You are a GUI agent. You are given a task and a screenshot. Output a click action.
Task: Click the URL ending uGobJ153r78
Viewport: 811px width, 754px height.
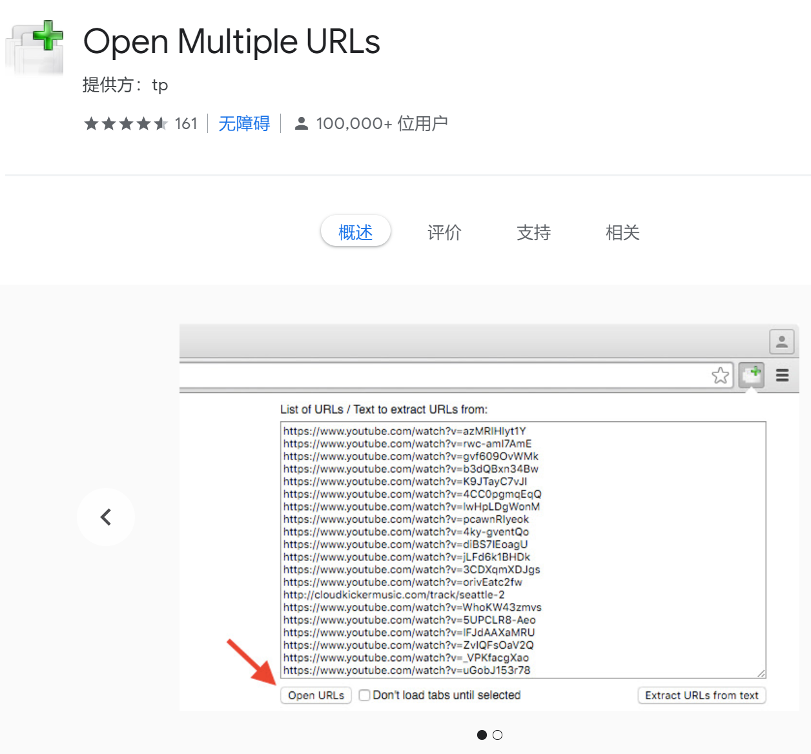click(x=407, y=670)
